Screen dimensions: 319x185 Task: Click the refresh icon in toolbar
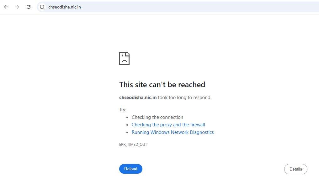coord(29,7)
